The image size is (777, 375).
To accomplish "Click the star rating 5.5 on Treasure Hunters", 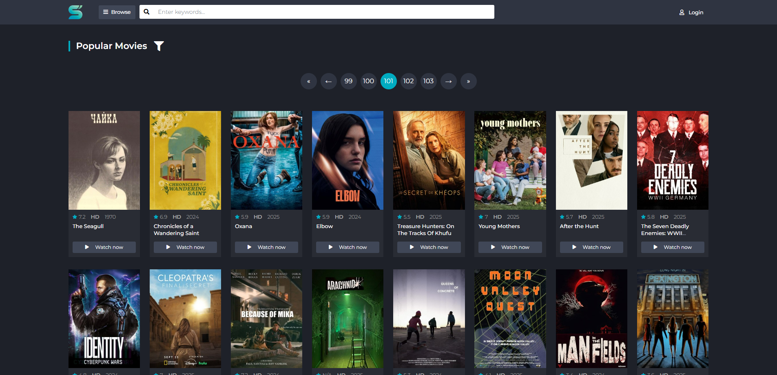I will pyautogui.click(x=404, y=217).
